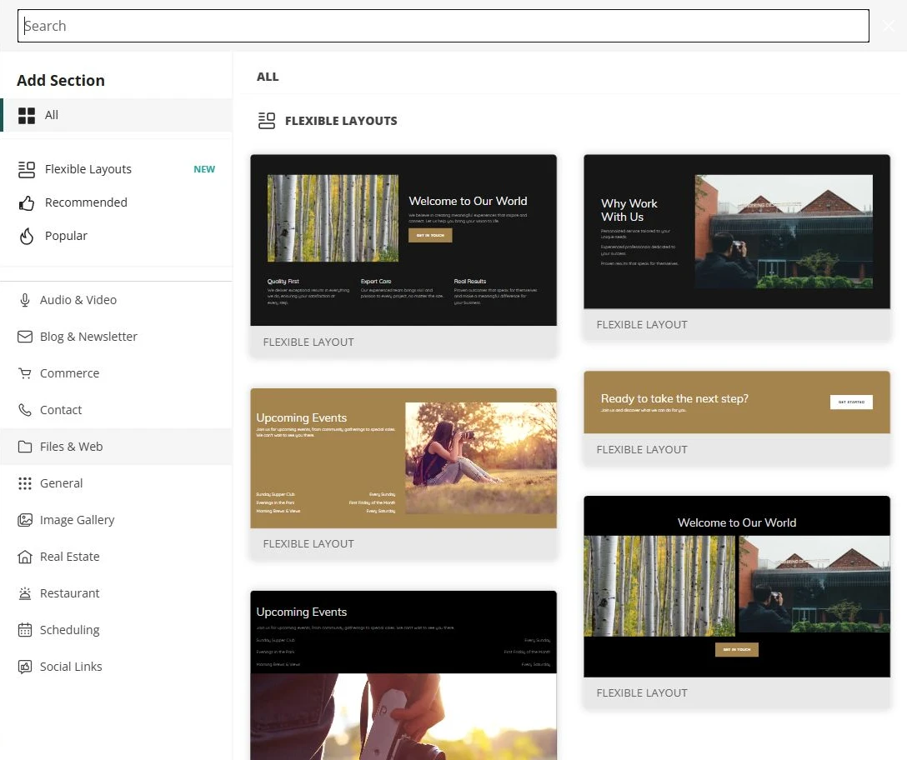Pick the gold Upcoming Events layout
Viewport: 907px width, 760px height.
(403, 458)
